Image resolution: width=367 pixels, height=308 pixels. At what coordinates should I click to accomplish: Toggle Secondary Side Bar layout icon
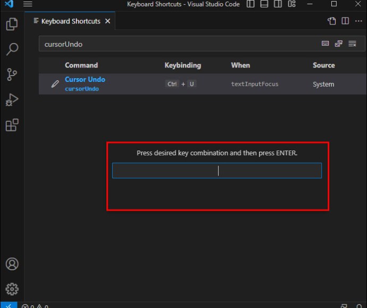point(278,4)
